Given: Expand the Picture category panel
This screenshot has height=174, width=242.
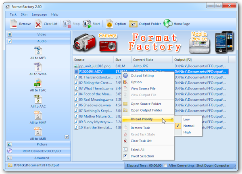Looking at the screenshot, I should pos(38,144).
